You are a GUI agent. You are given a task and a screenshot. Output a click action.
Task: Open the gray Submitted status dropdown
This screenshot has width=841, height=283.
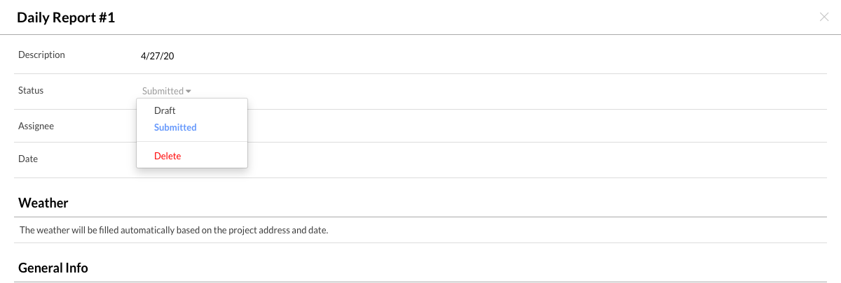click(163, 91)
